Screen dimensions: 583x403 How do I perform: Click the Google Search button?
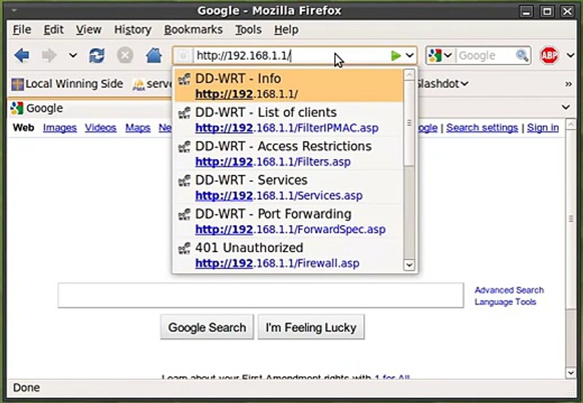pyautogui.click(x=207, y=327)
